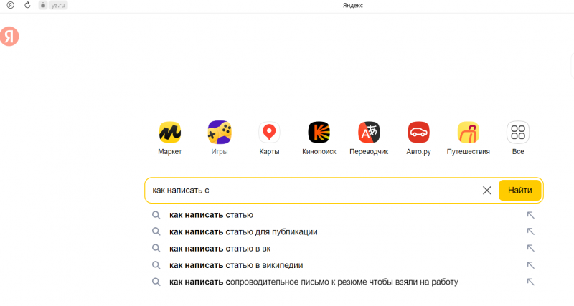Viewport: 574px width, 306px height.
Task: Click the Найти search button
Action: (519, 190)
